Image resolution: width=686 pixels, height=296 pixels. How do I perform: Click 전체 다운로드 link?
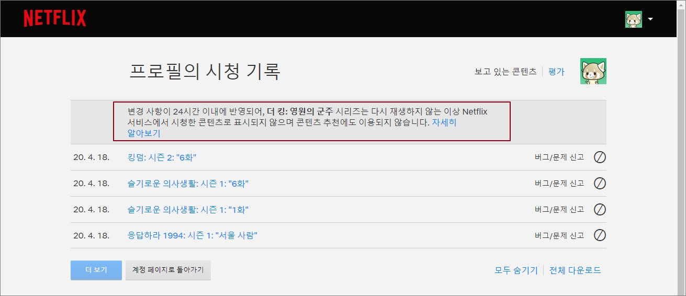tap(575, 270)
